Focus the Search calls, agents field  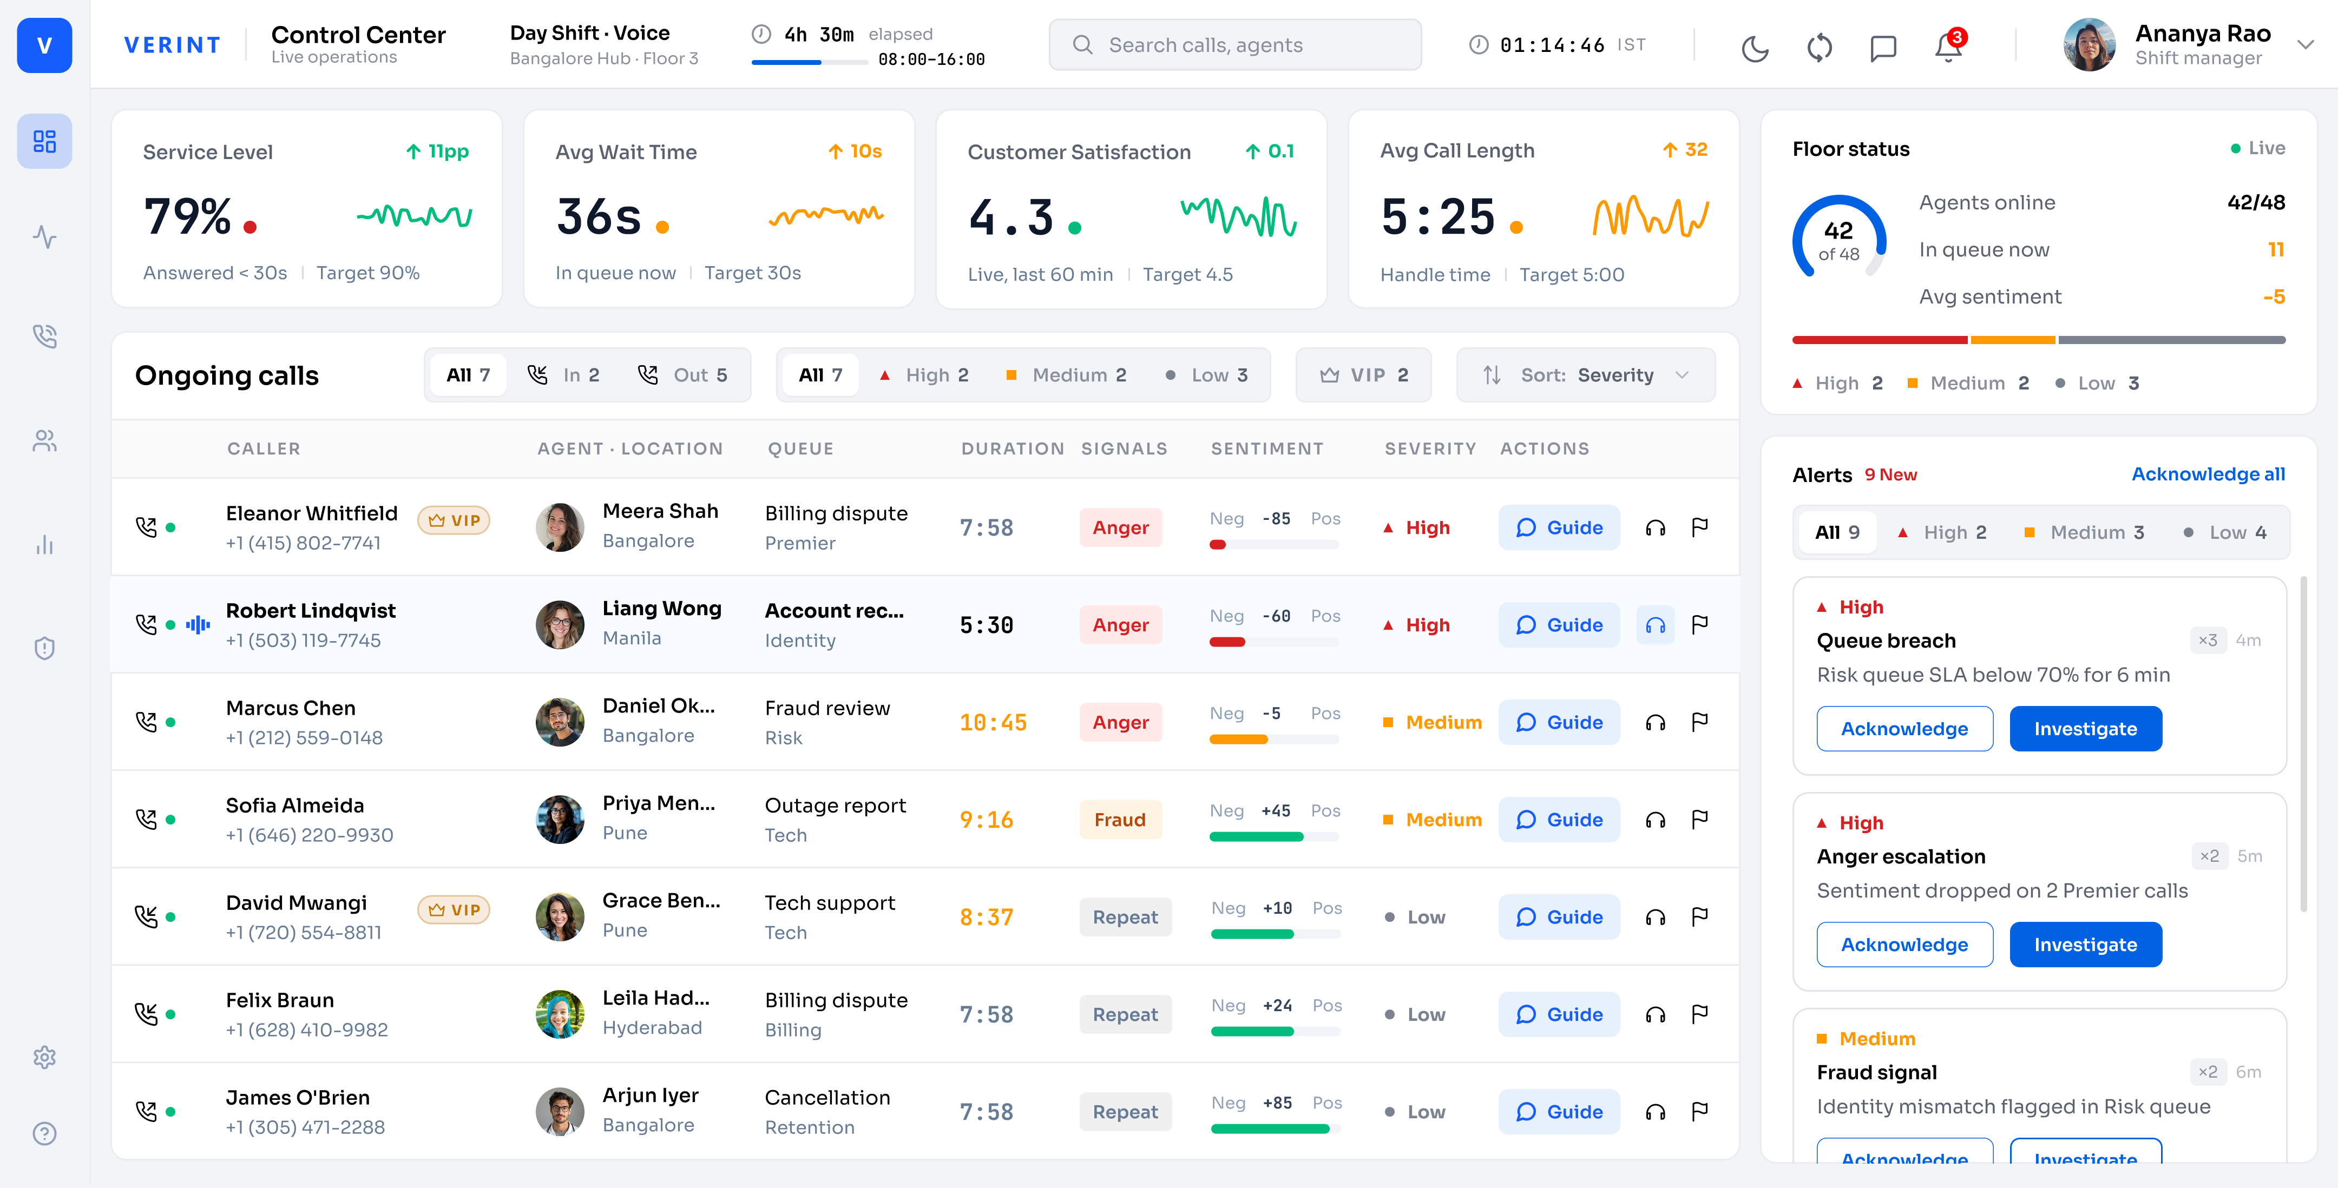[1234, 44]
